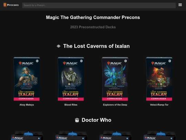Select the Doctor Who section heading
This screenshot has height=140, width=186.
(x=96, y=120)
